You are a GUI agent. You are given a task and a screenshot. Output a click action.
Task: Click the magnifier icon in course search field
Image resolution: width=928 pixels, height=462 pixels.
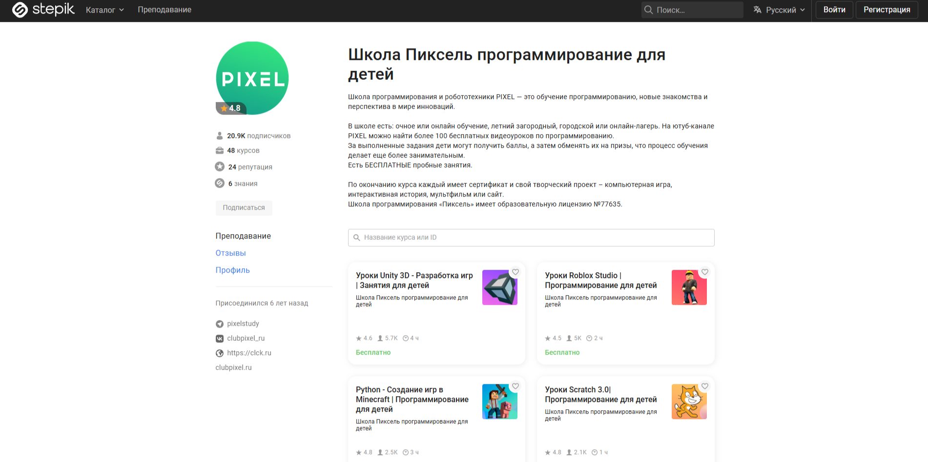pyautogui.click(x=357, y=238)
